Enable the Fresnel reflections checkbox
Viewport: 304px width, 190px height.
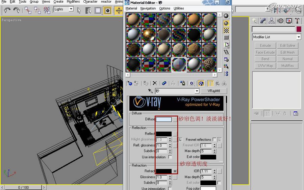(214, 139)
